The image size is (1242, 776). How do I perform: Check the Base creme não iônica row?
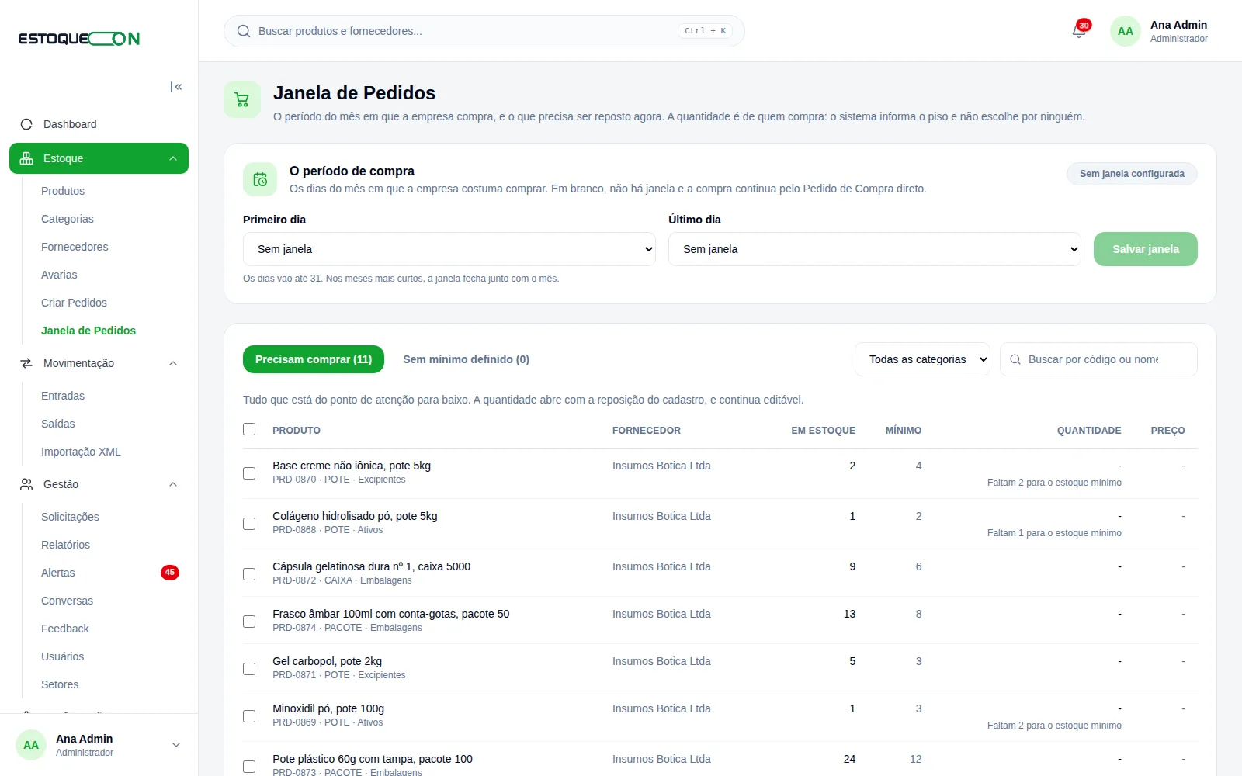[249, 473]
